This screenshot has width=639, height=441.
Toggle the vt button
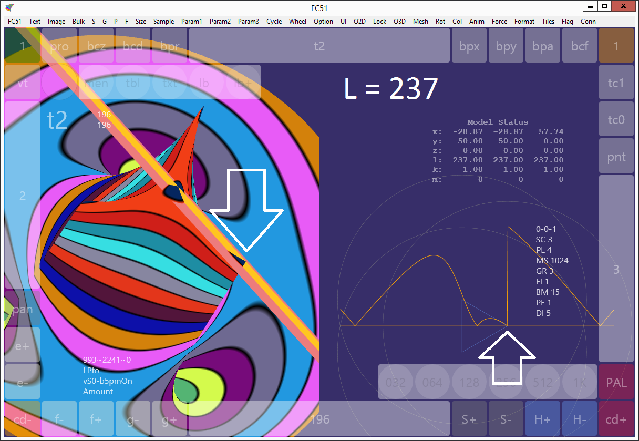(x=23, y=83)
